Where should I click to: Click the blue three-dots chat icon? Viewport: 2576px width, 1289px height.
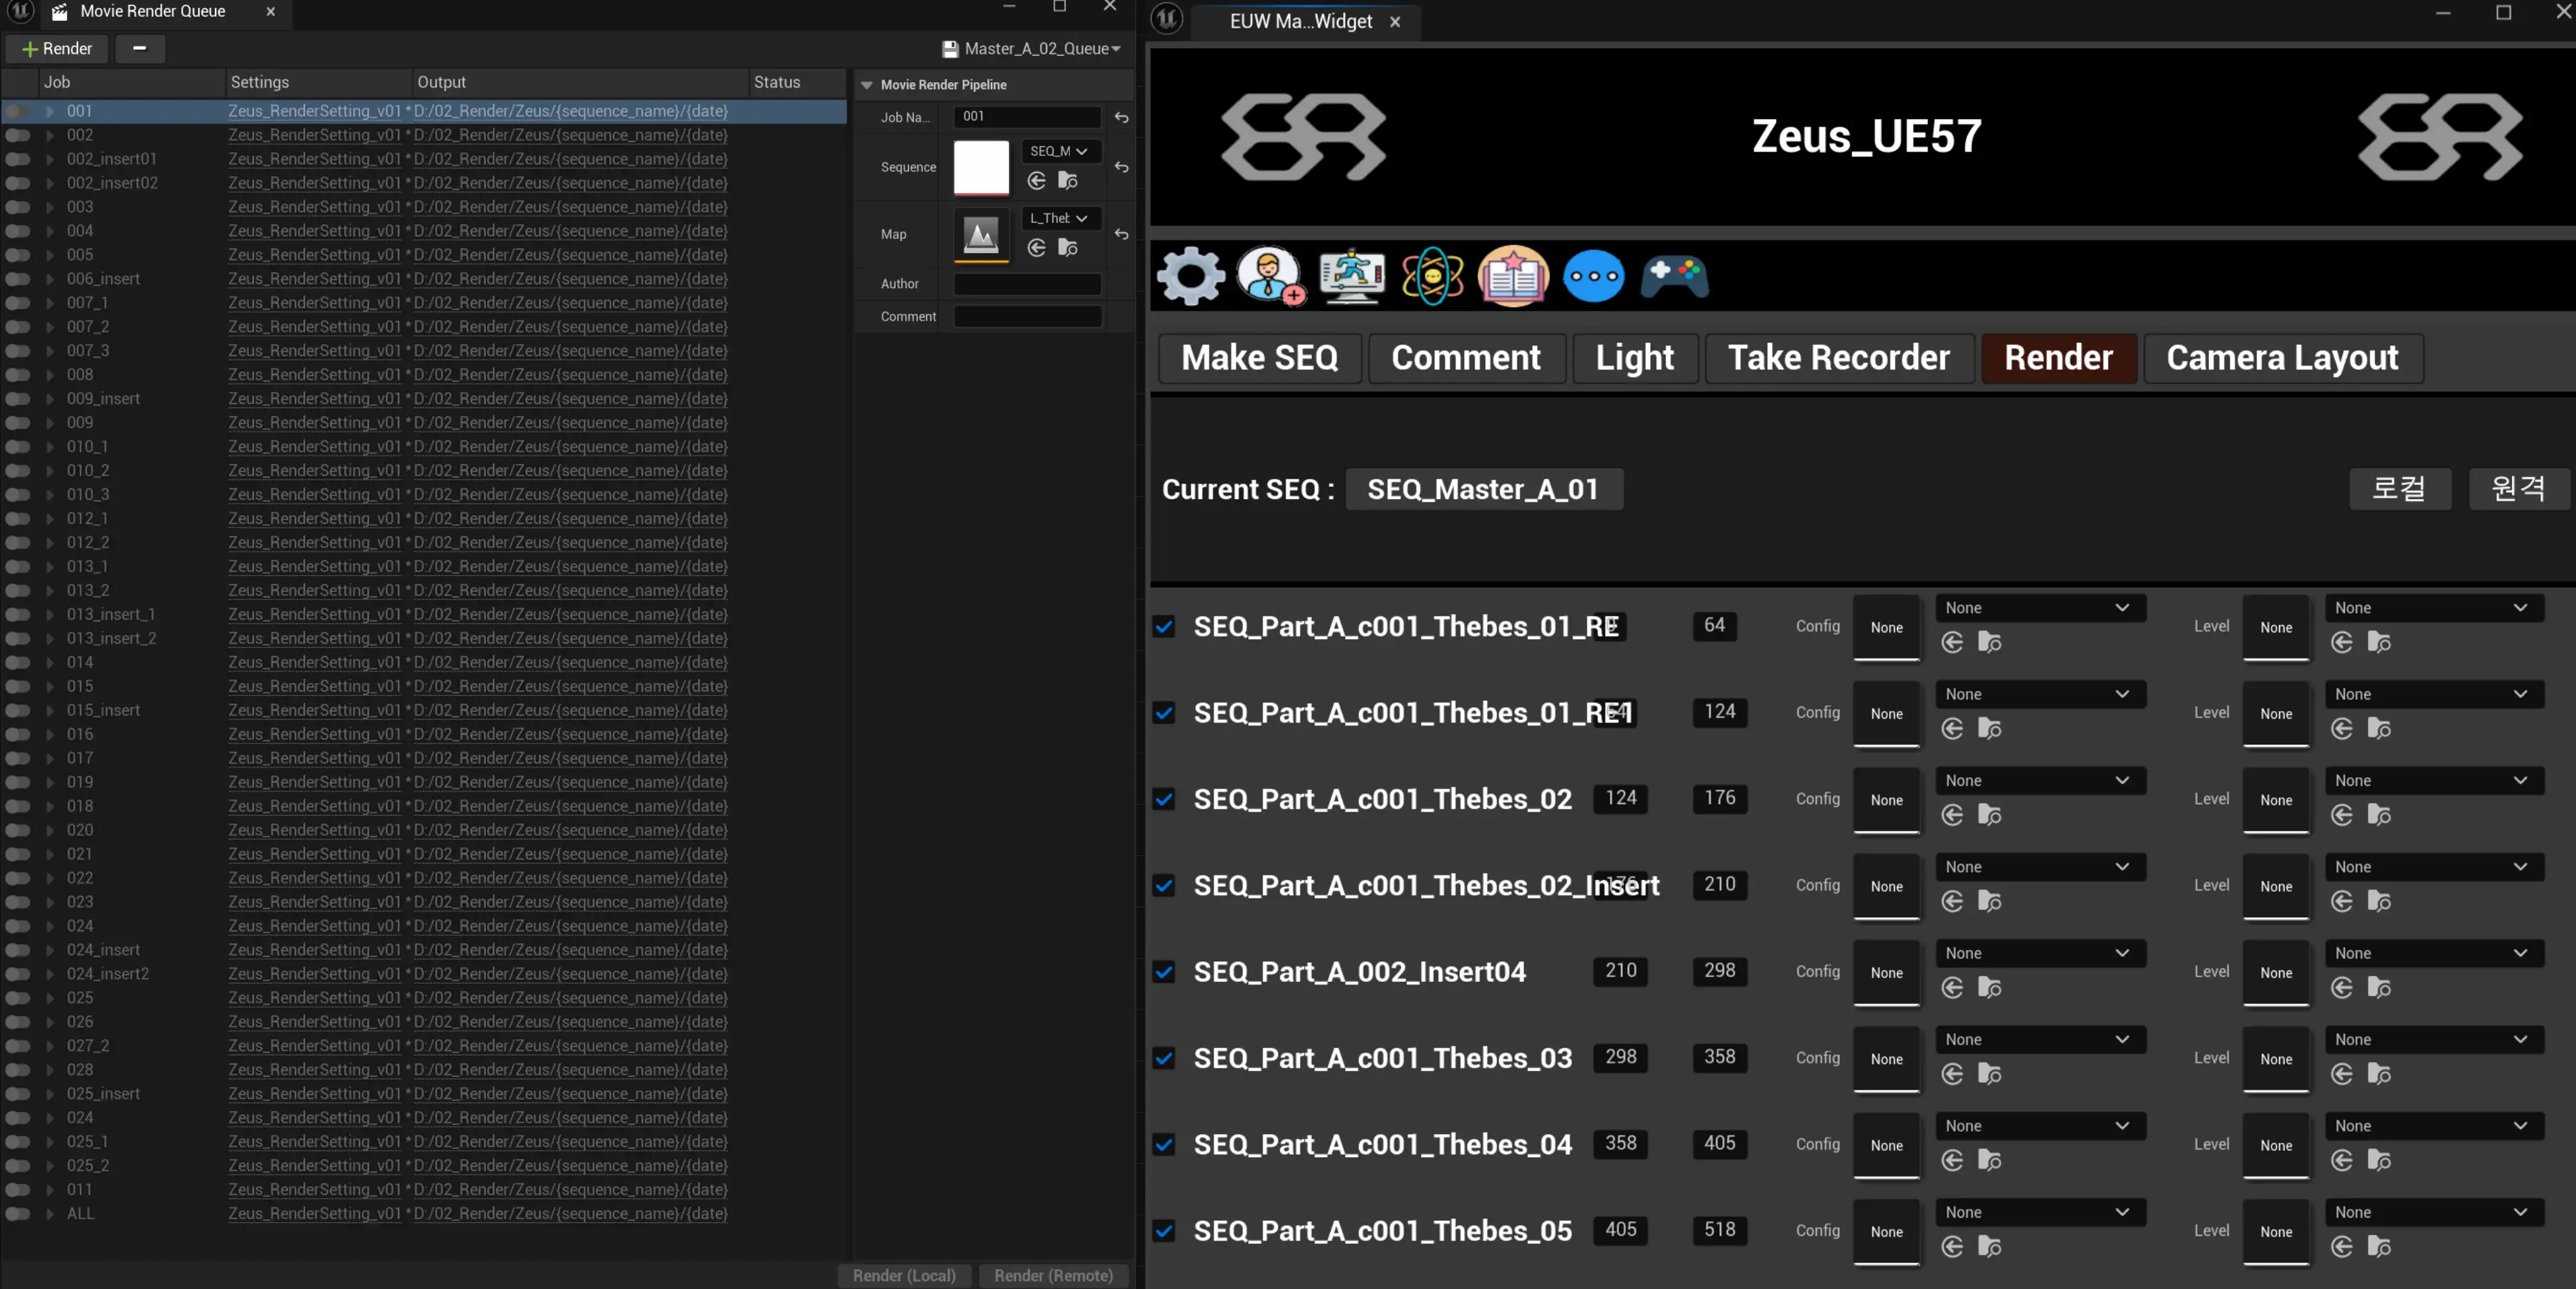[1594, 276]
